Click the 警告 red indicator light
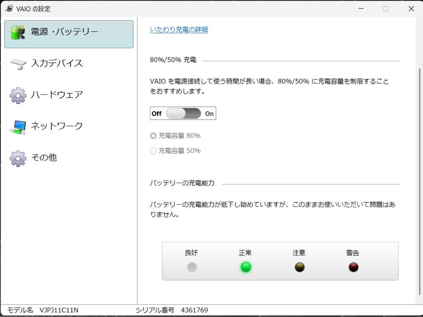The height and width of the screenshot is (317, 423). coord(353,267)
